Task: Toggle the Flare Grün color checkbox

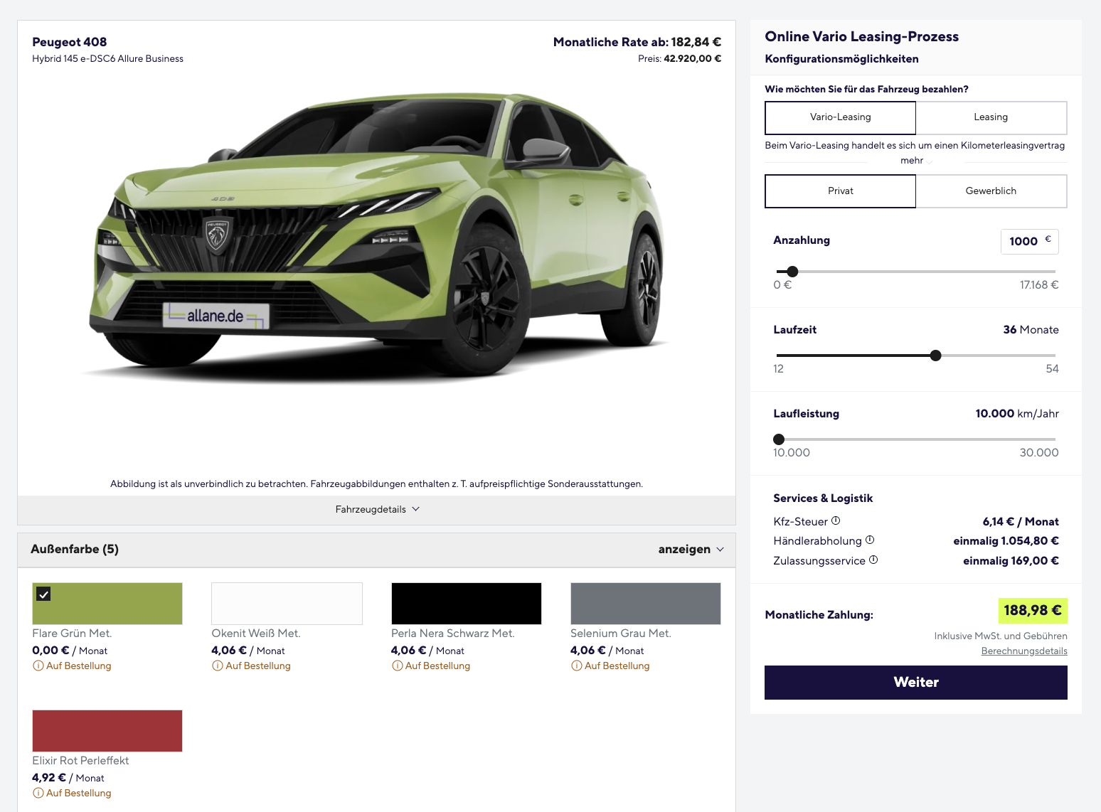Action: (x=43, y=594)
